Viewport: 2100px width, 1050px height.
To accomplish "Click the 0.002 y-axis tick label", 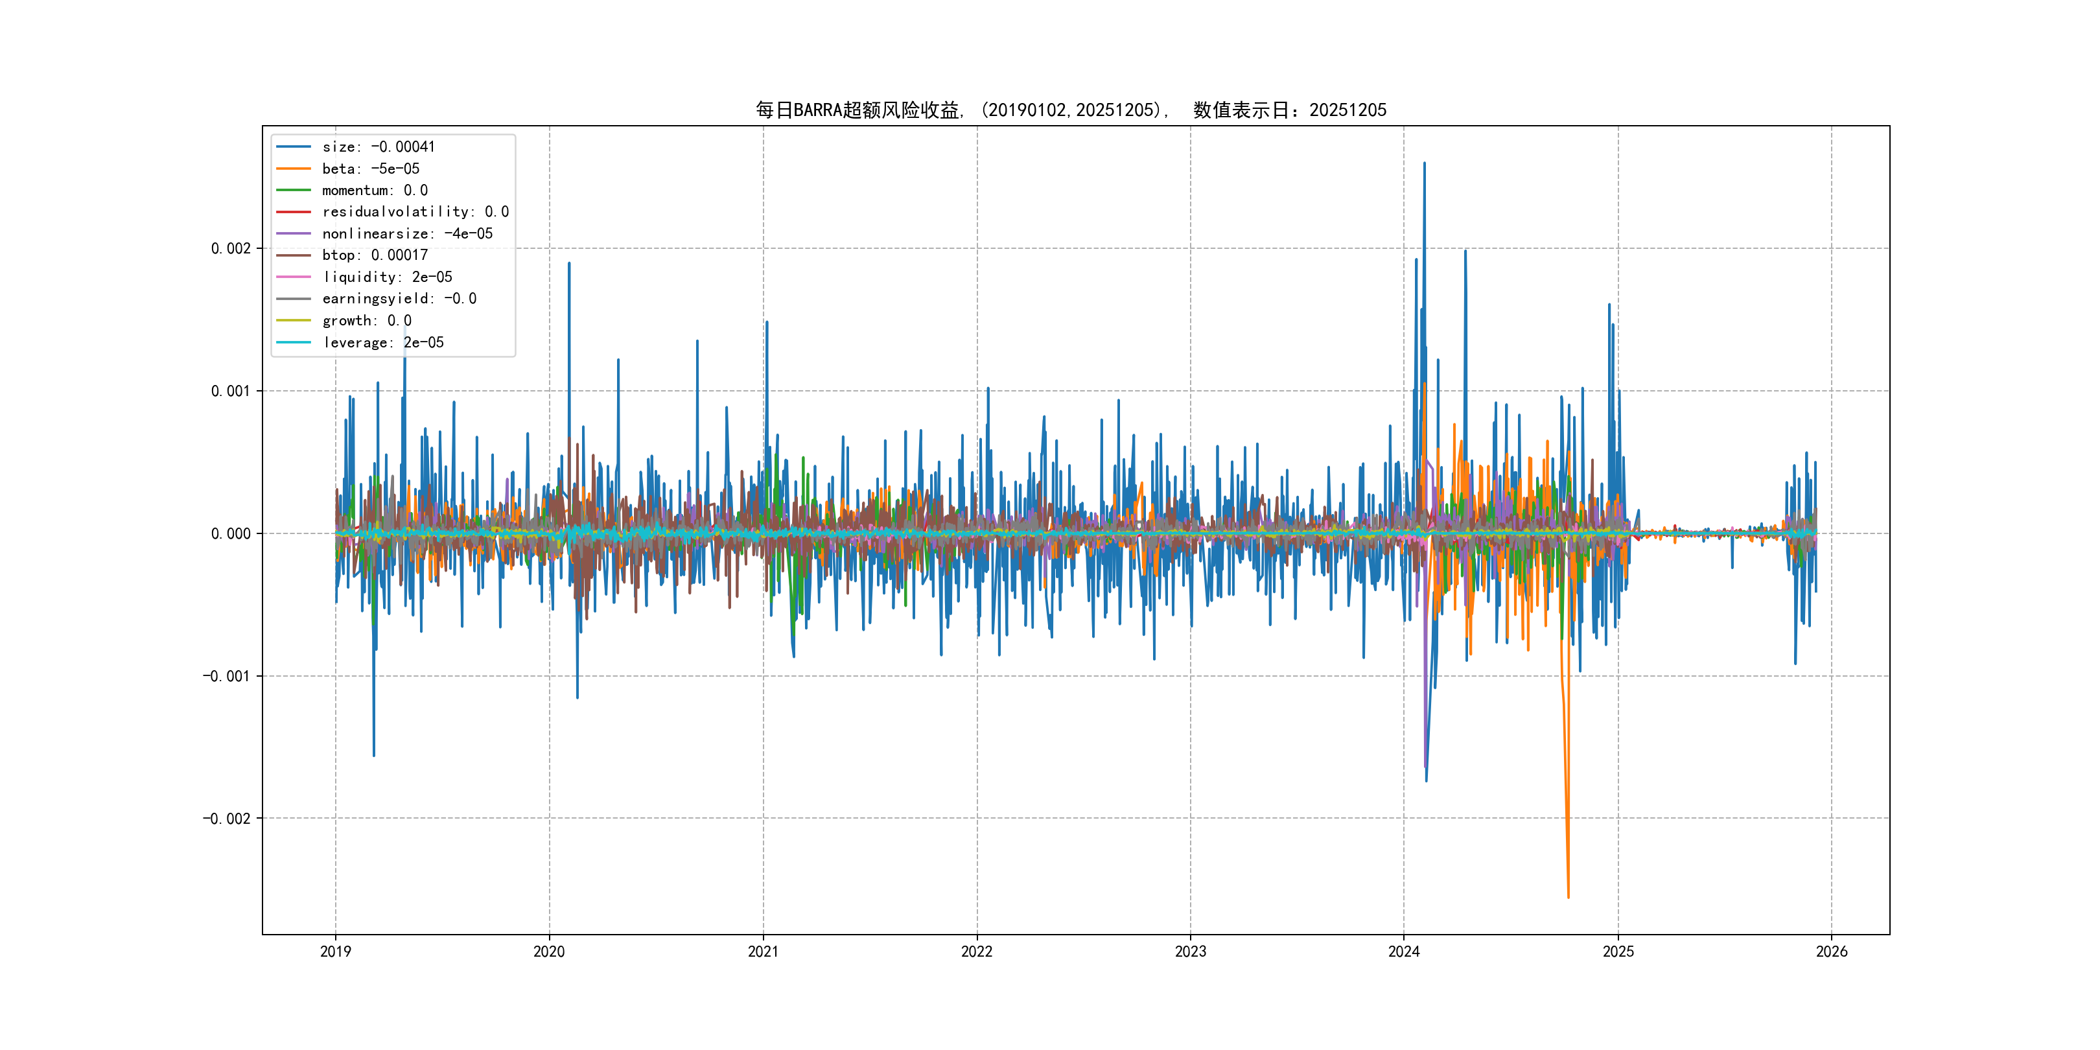I will 231,249.
